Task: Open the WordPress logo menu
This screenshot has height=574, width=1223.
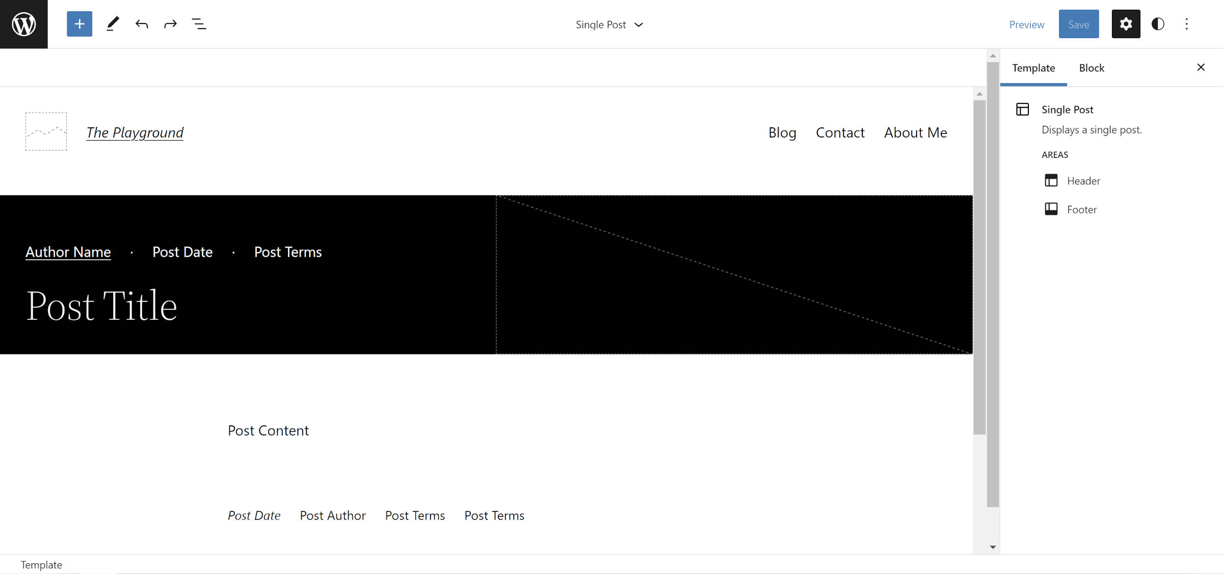Action: [x=23, y=23]
